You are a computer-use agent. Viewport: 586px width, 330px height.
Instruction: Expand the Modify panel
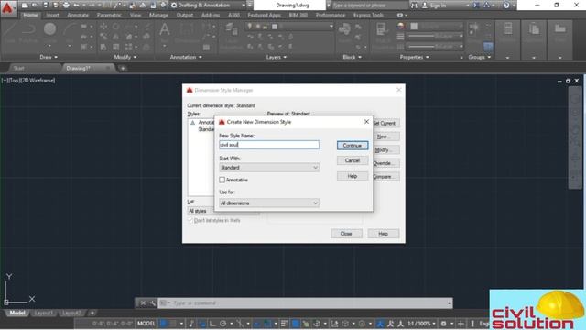tap(125, 57)
